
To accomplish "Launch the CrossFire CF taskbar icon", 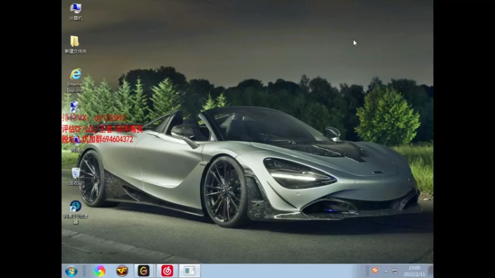I will (122, 271).
